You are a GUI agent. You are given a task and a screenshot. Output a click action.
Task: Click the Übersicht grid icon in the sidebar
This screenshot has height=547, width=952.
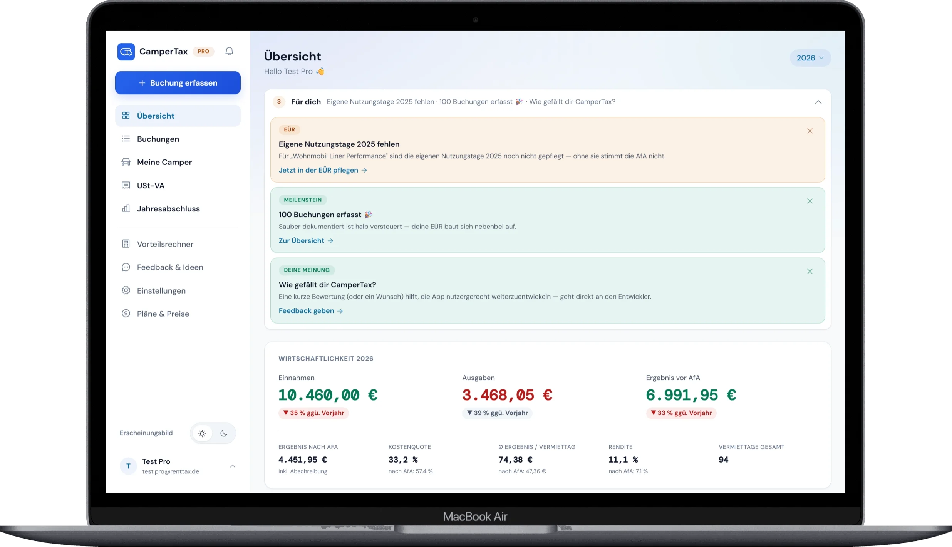[126, 116]
